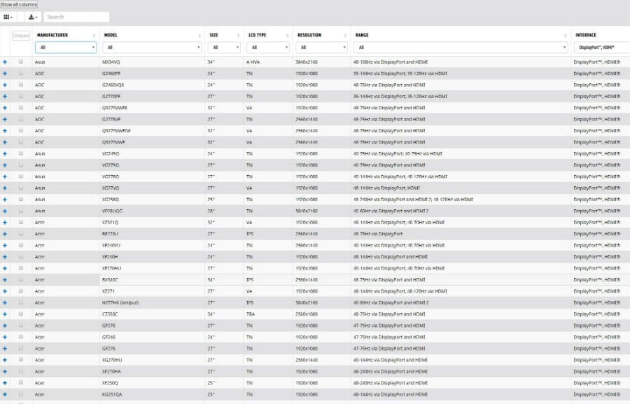Sort by Manufacturer using the sort arrows
Image resolution: width=630 pixels, height=404 pixels.
(94, 35)
